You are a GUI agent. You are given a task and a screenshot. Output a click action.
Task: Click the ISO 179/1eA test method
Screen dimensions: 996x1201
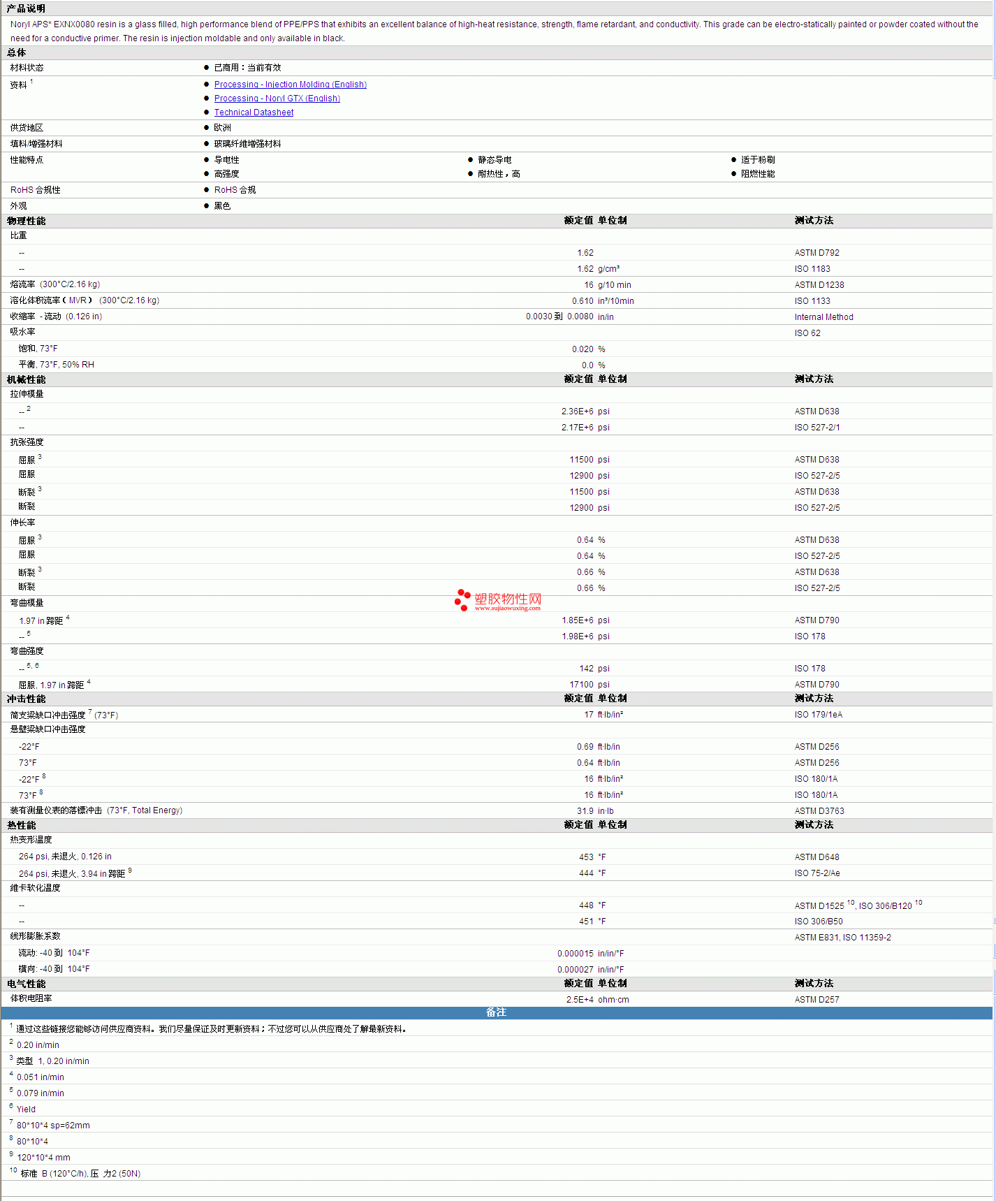[818, 715]
